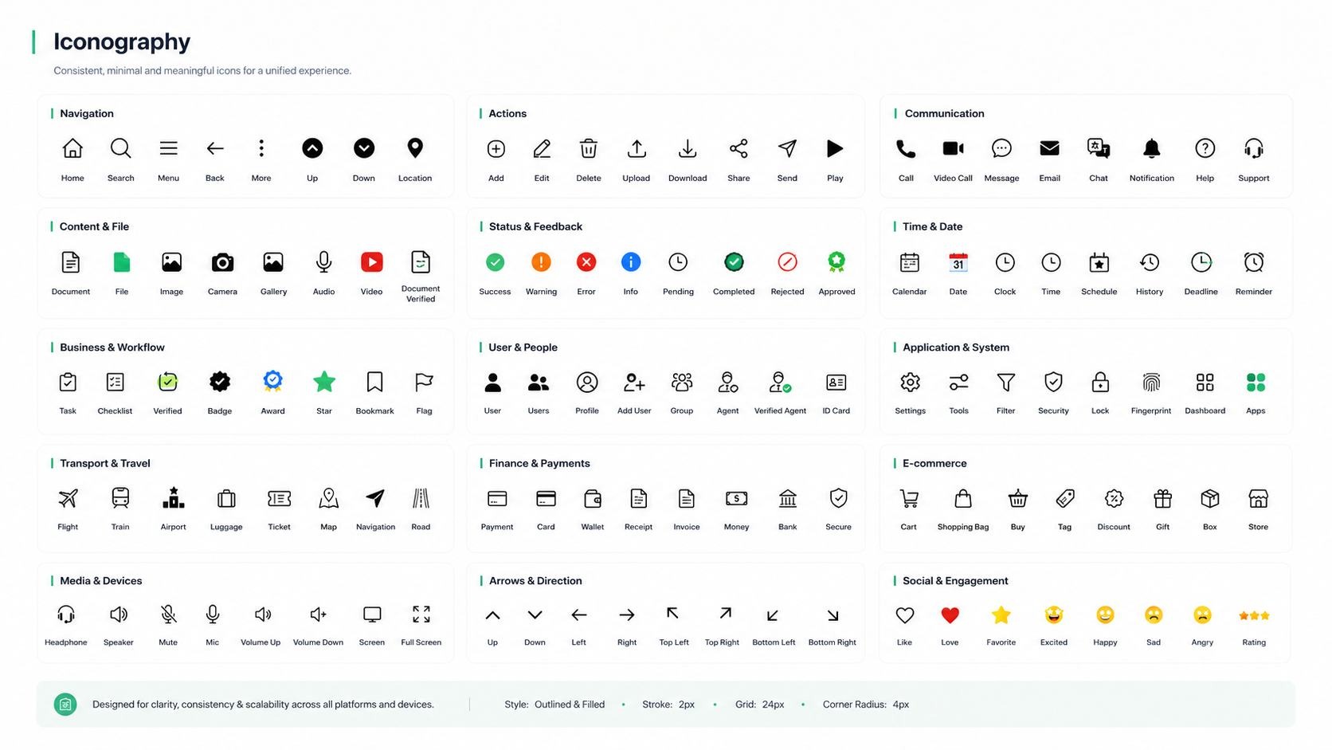Click the Reminder alarm clock icon
Screen dimensions: 1332x750
click(x=1254, y=262)
